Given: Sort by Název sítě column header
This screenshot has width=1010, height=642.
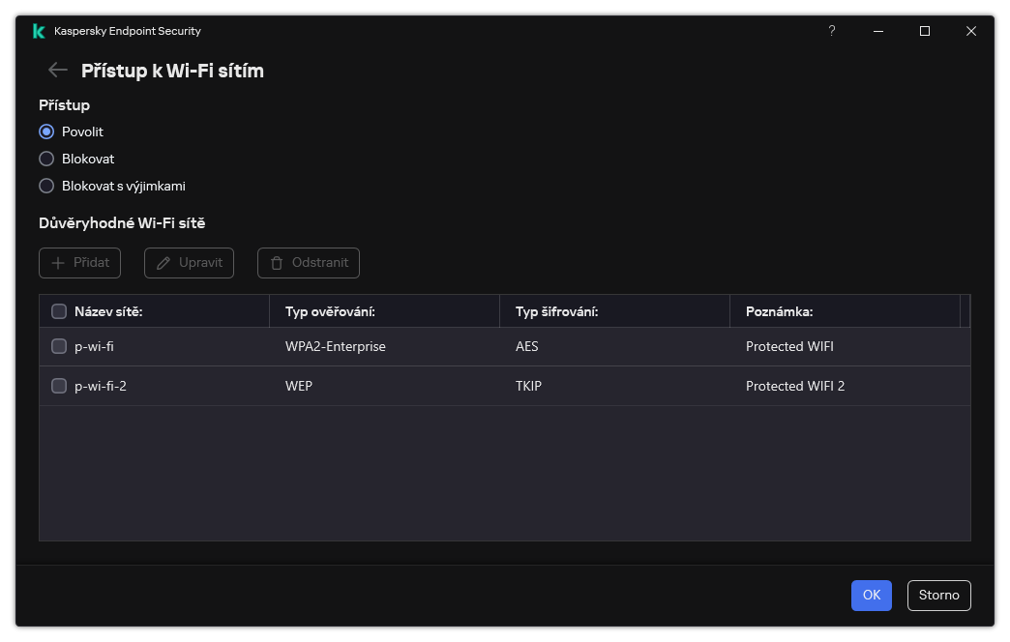Looking at the screenshot, I should tap(108, 311).
